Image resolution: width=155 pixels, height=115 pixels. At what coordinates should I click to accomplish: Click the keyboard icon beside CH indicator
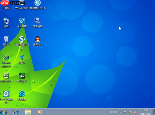tap(116, 112)
